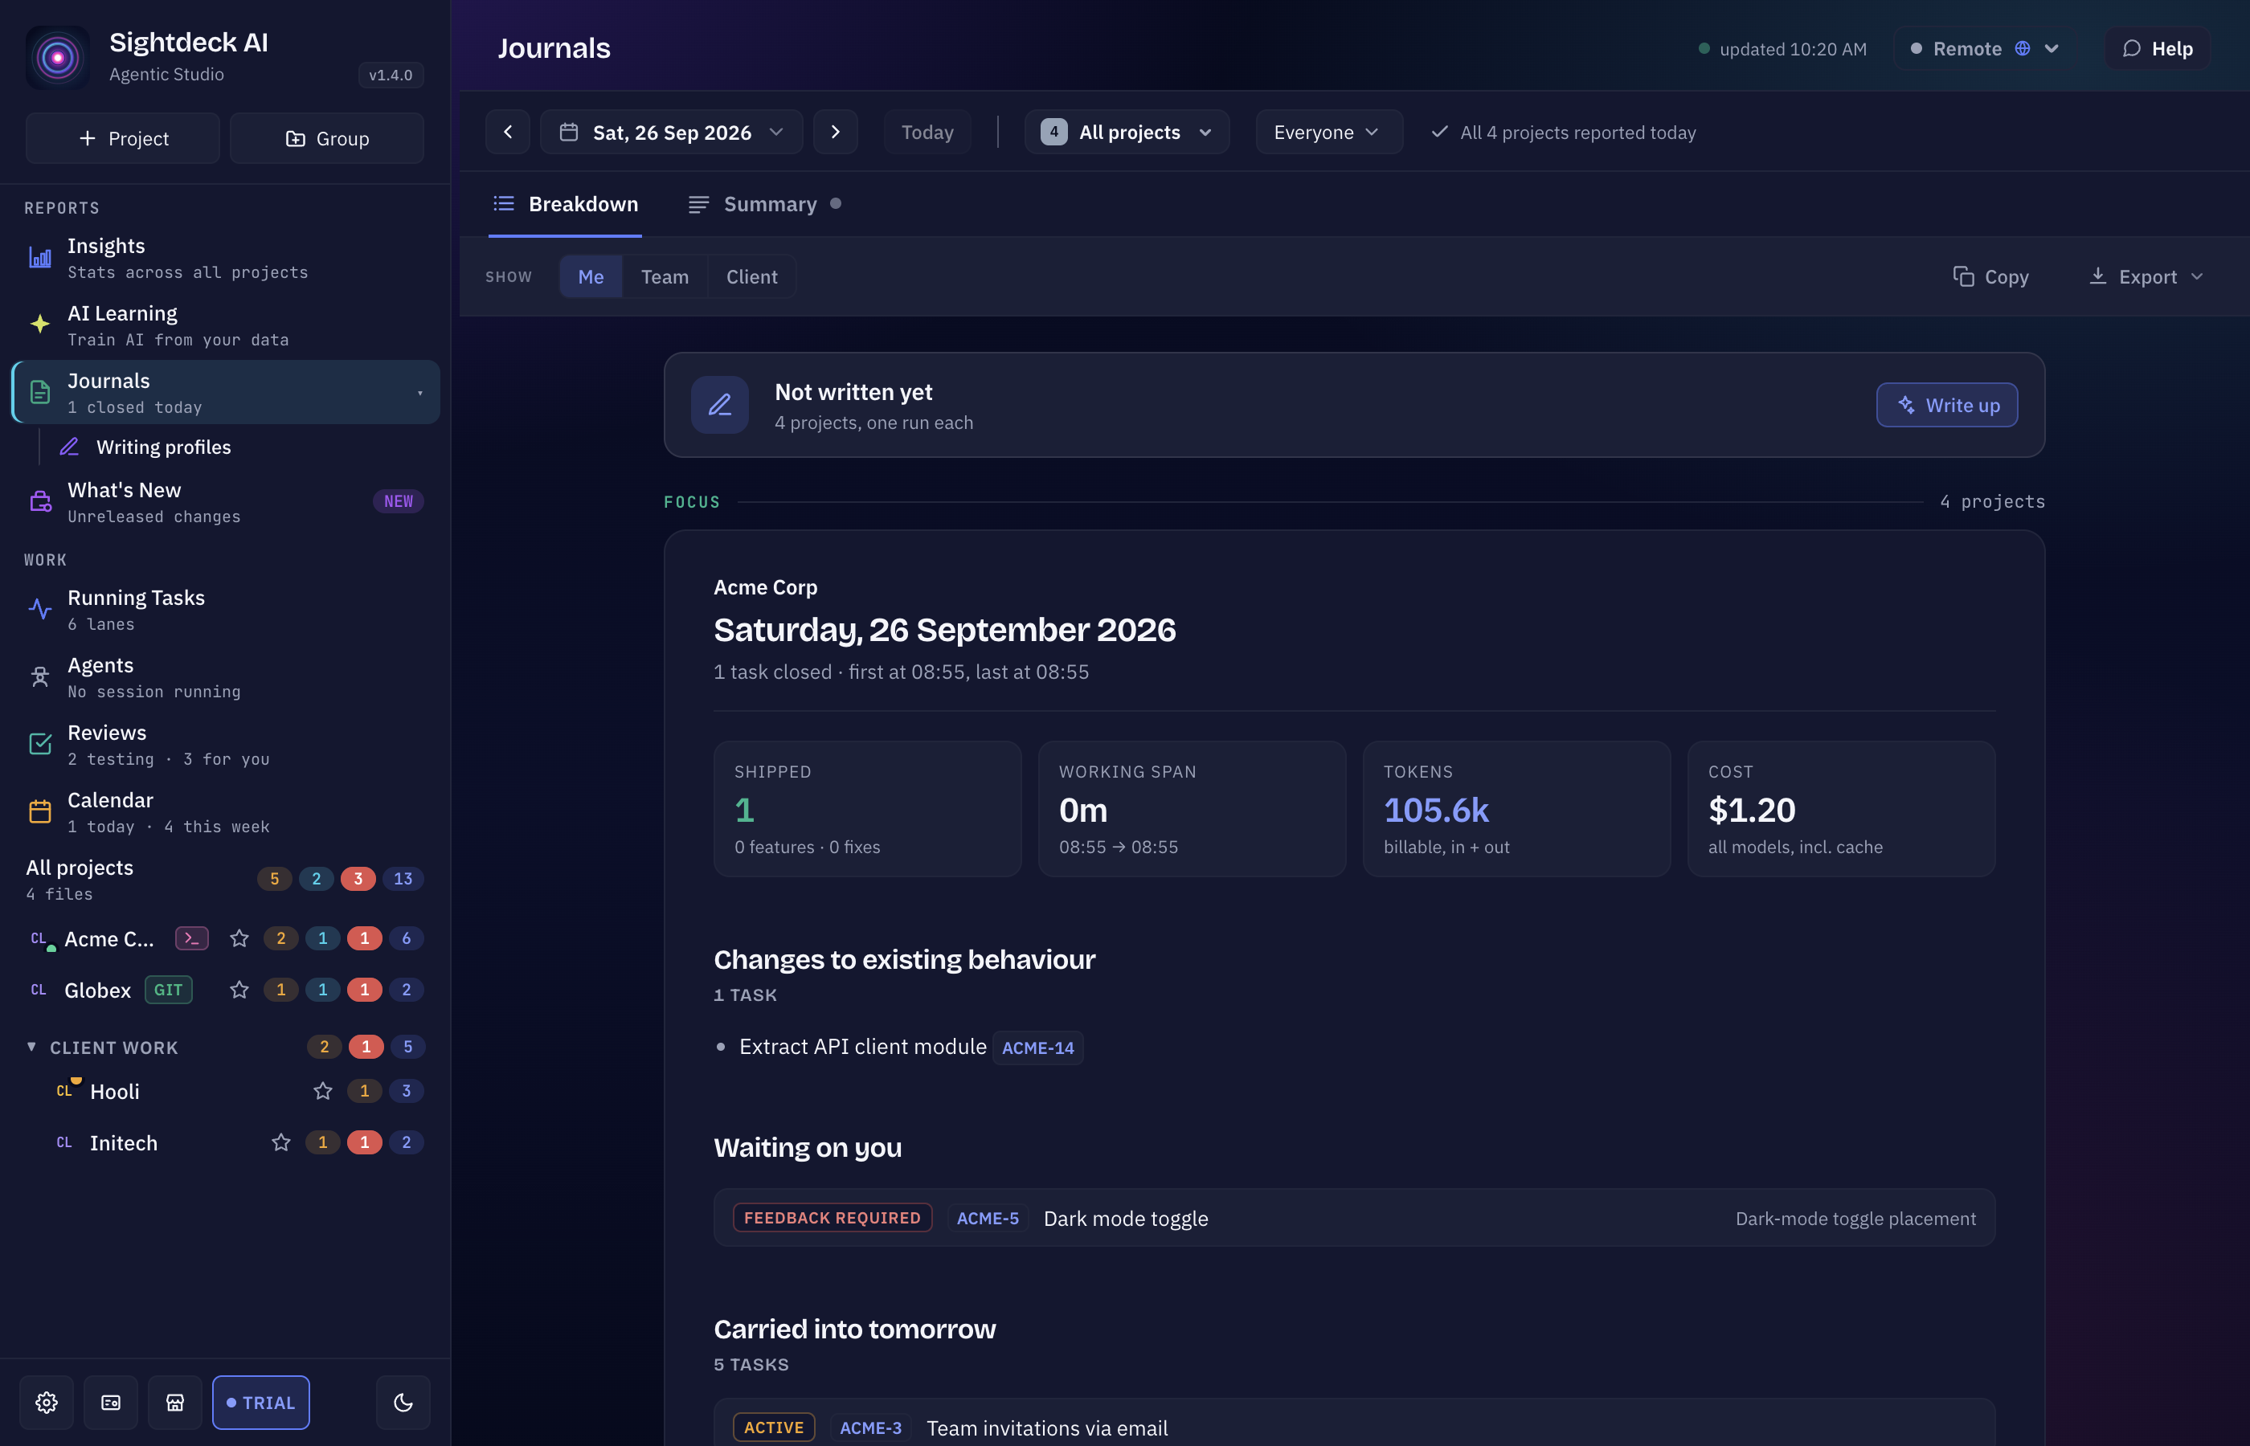Screen dimensions: 2250x1446
Task: Select the Client view tab
Action: click(751, 277)
